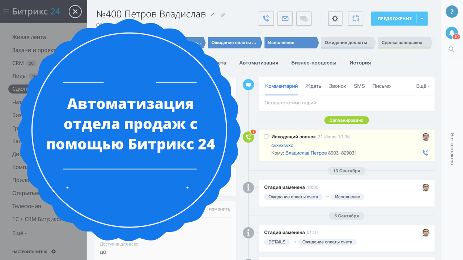Click the DETAILS stage pill

click(277, 242)
